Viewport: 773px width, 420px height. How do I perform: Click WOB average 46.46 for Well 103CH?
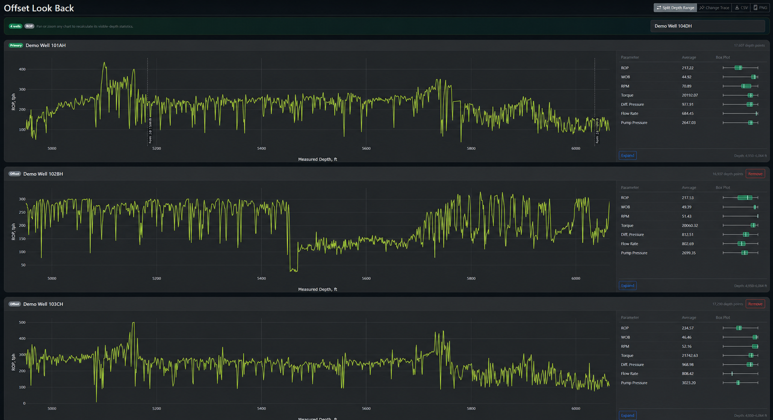point(687,337)
